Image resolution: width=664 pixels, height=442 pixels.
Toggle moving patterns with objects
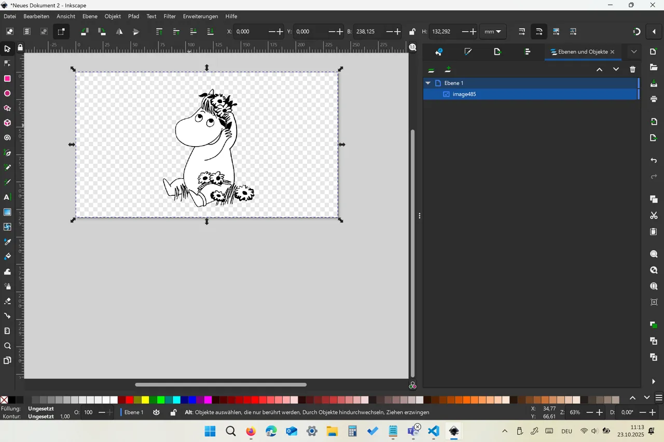(573, 32)
